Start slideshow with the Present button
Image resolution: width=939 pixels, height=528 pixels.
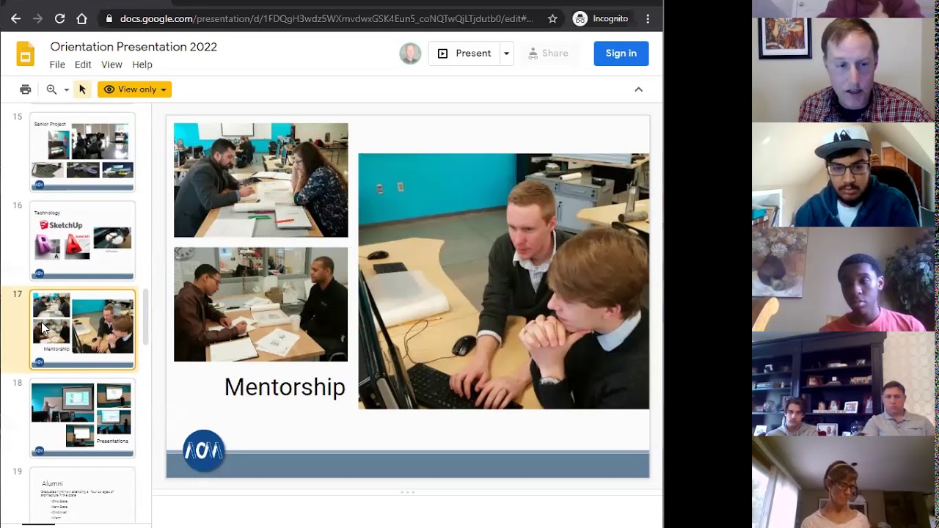point(464,54)
